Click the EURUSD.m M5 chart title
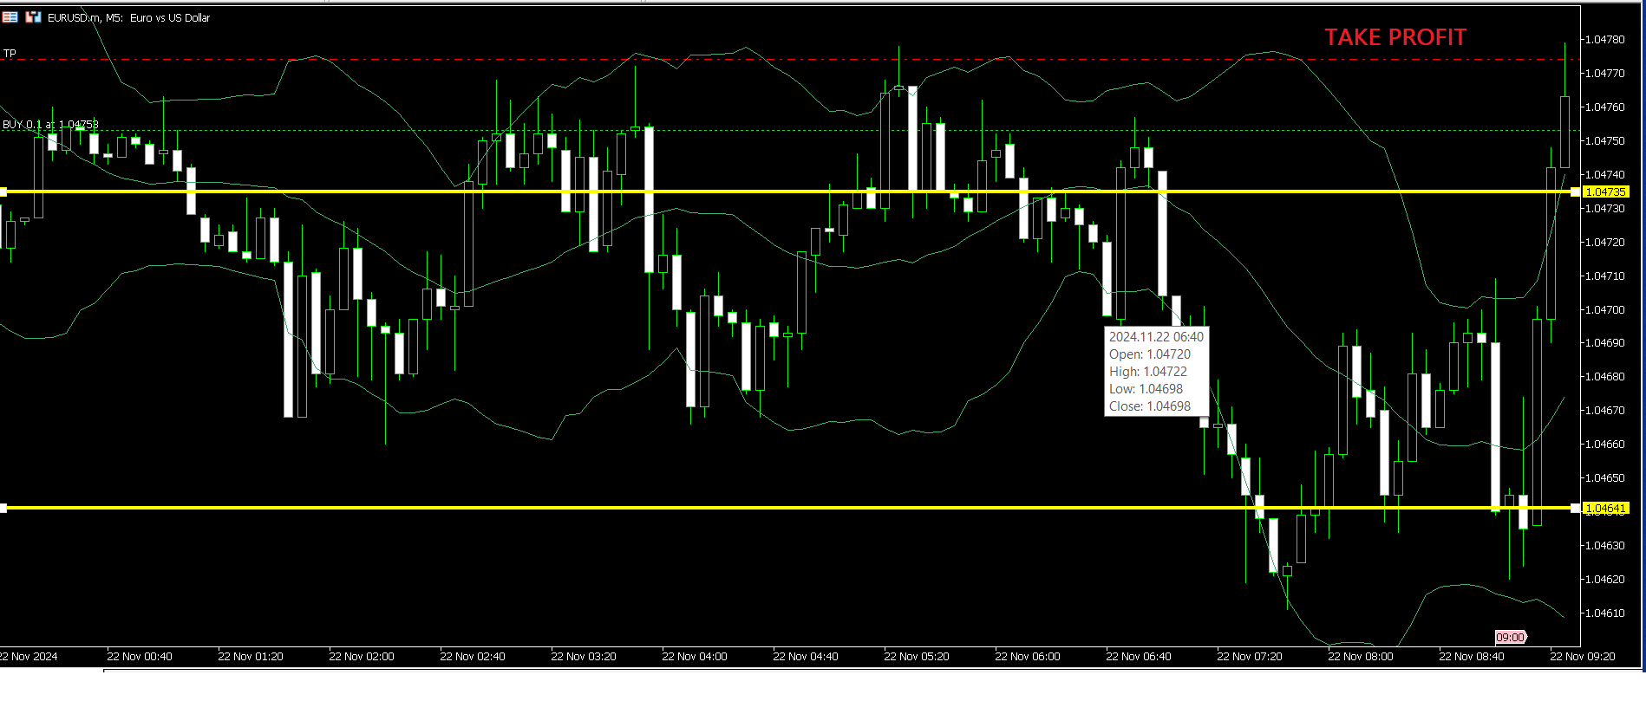 [128, 17]
